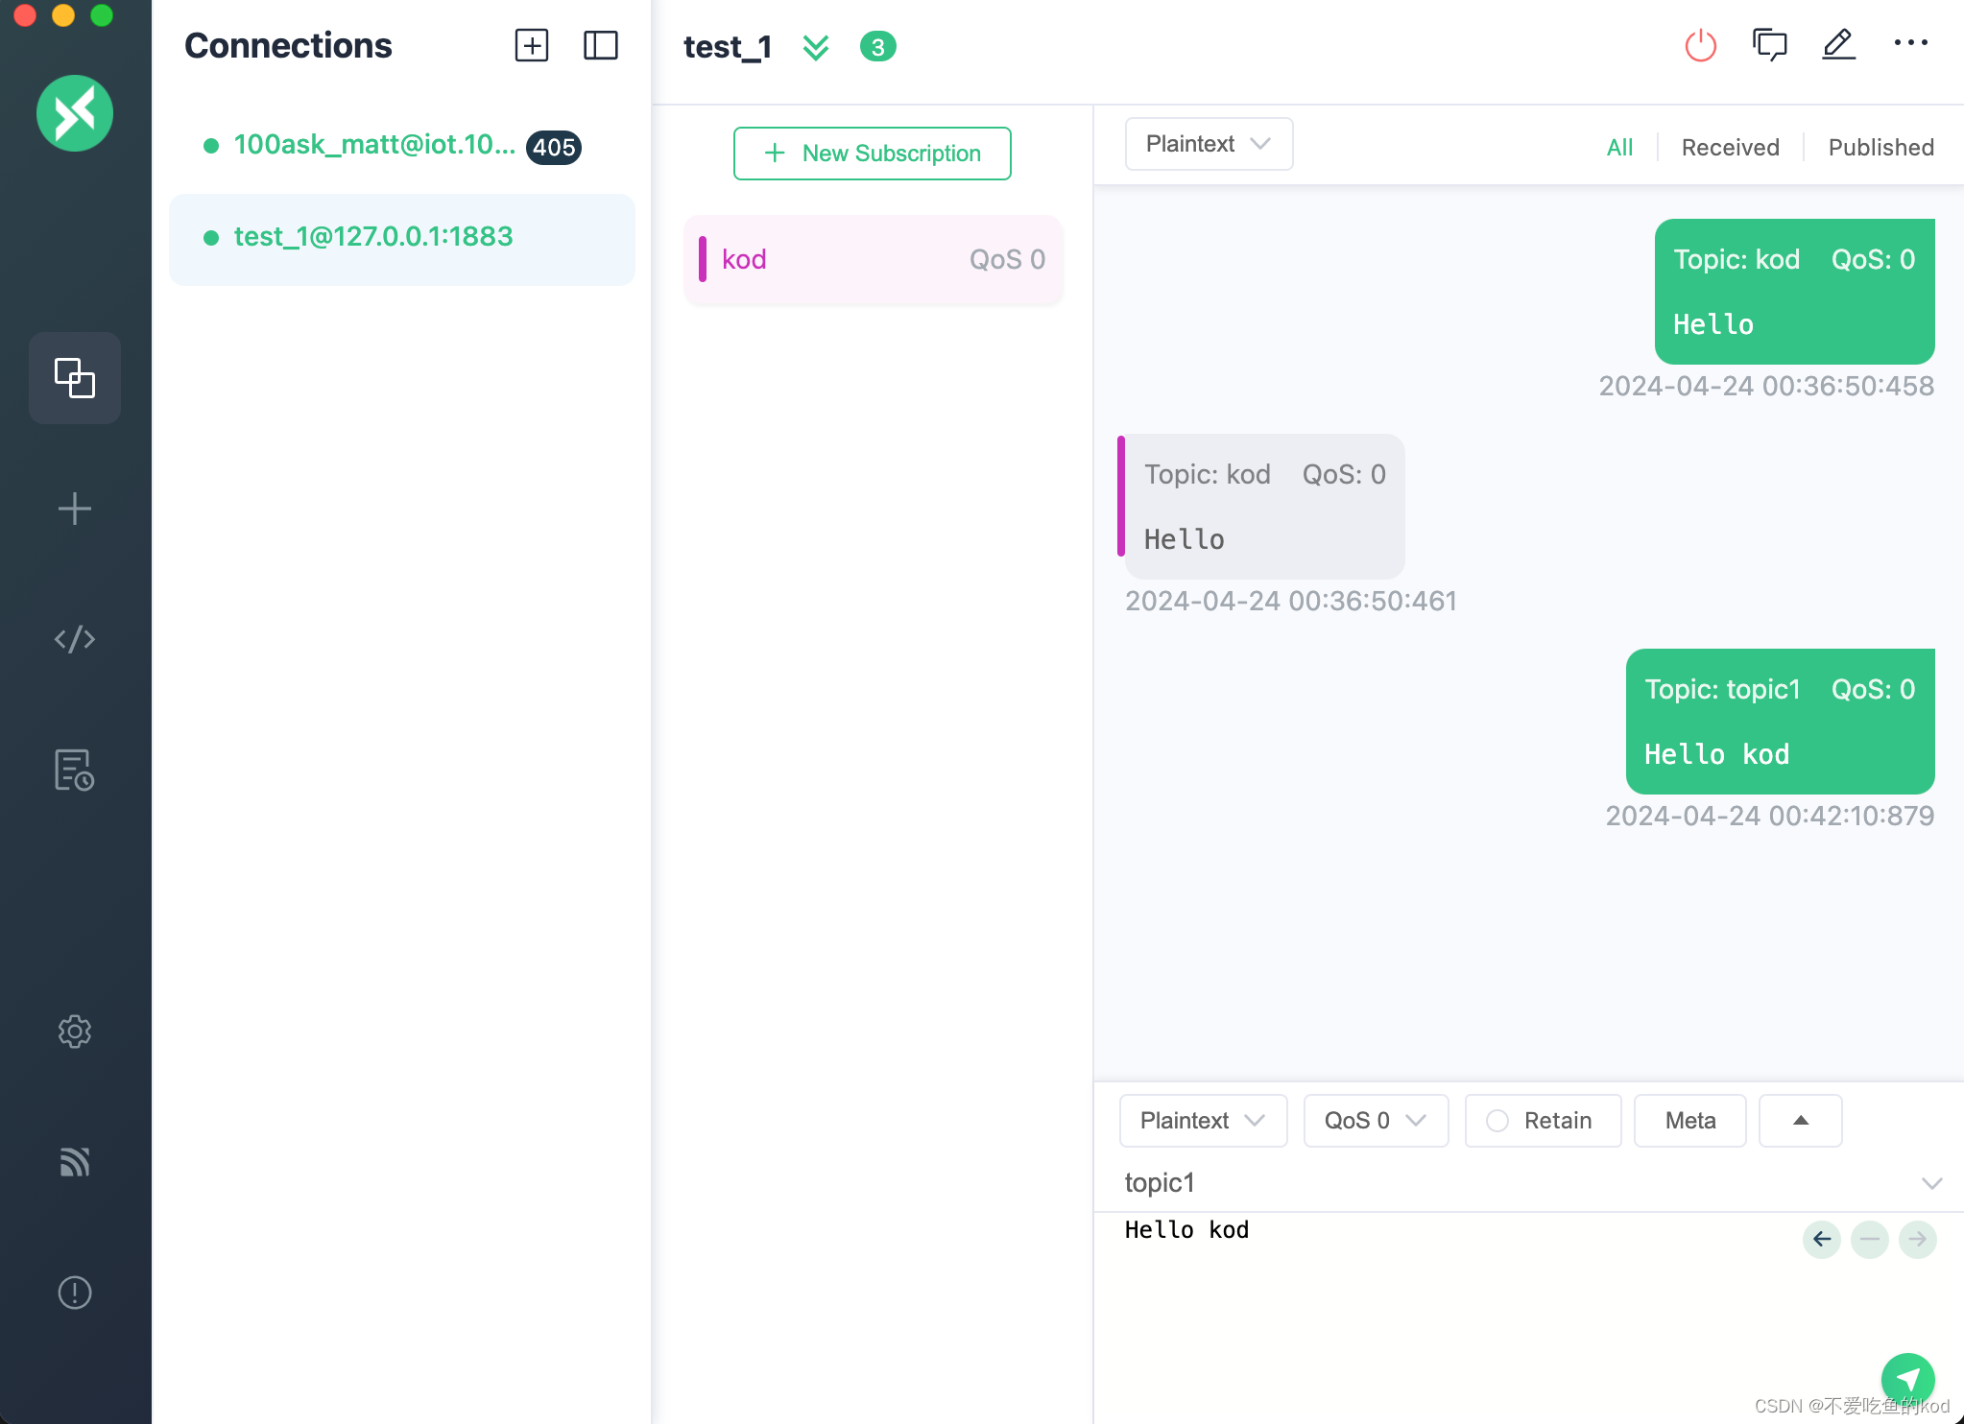The image size is (1964, 1424).
Task: Toggle the connections panel layout icon
Action: (x=600, y=45)
